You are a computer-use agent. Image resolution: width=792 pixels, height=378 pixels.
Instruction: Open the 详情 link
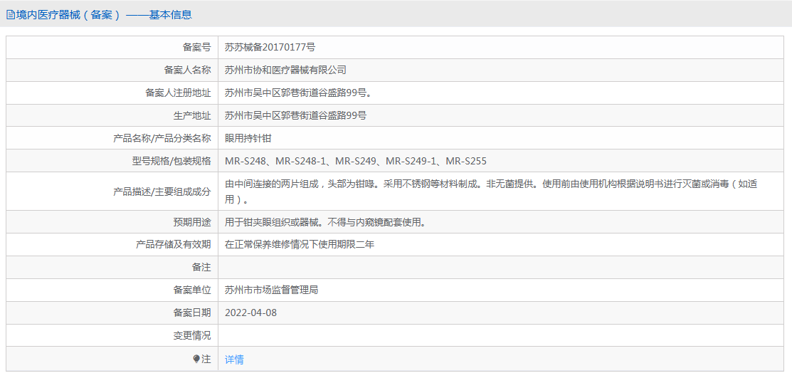click(x=234, y=359)
